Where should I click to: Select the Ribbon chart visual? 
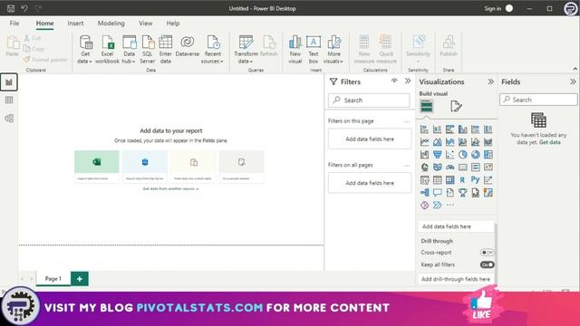point(488,142)
